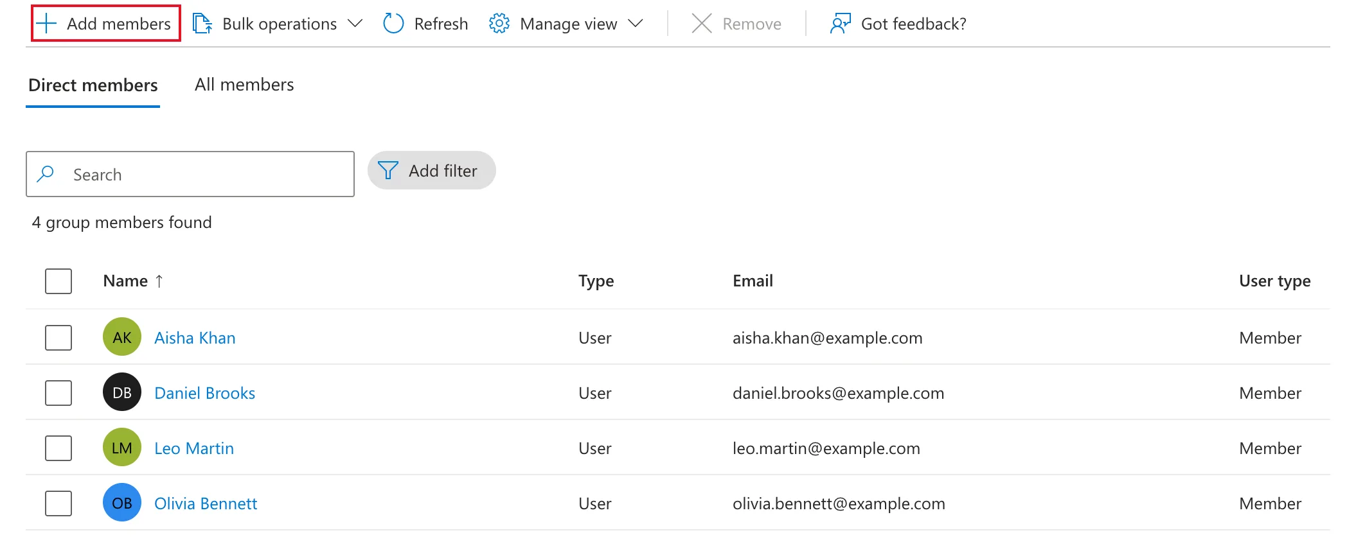Screen dimensions: 1356x551
Task: Select the checkbox for Aisha Khan
Action: [58, 337]
